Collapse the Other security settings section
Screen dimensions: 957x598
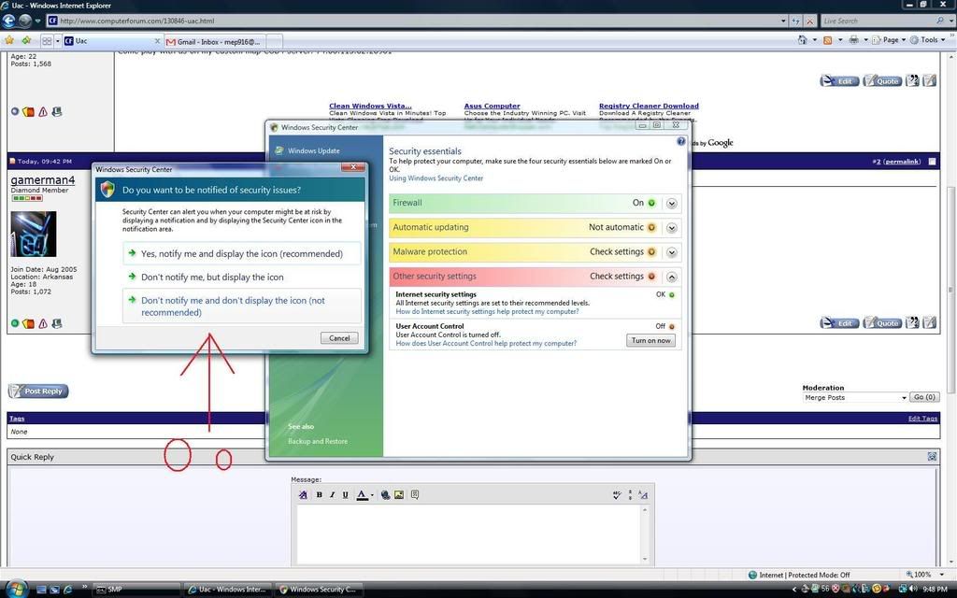[x=672, y=277]
